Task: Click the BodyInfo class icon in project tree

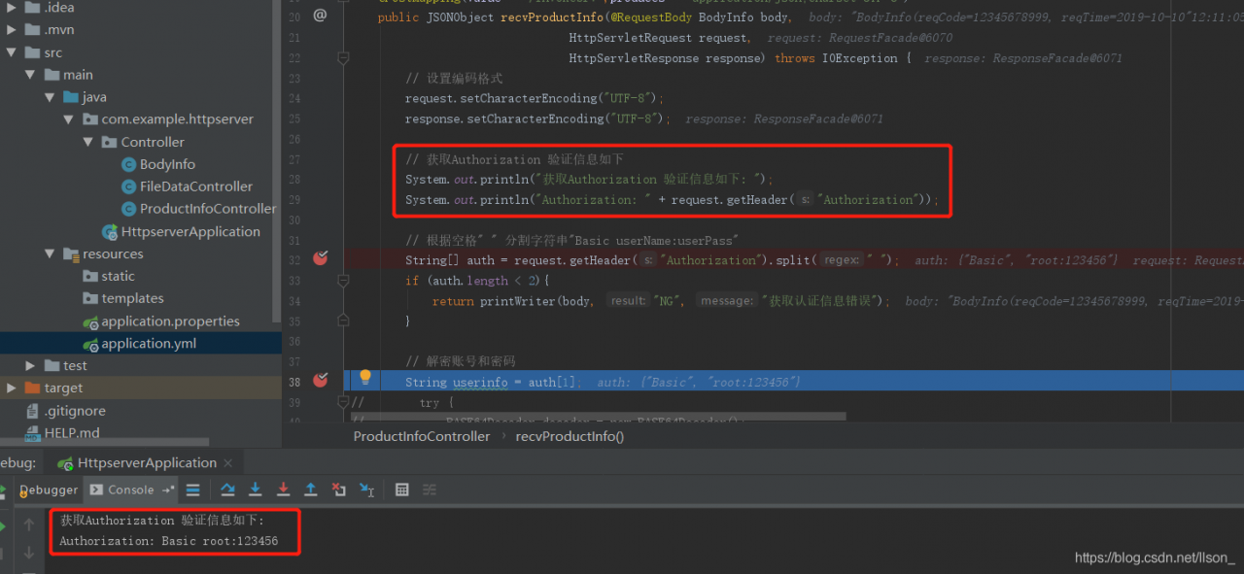Action: [x=129, y=164]
